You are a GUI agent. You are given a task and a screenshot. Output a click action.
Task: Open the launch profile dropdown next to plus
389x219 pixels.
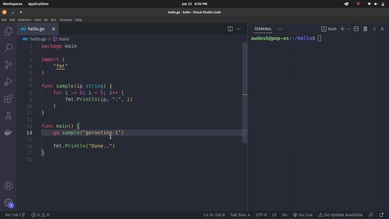(x=348, y=29)
